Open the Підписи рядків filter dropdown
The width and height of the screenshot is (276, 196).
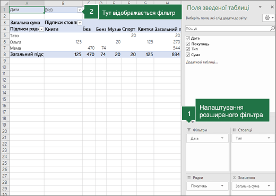tap(41, 29)
